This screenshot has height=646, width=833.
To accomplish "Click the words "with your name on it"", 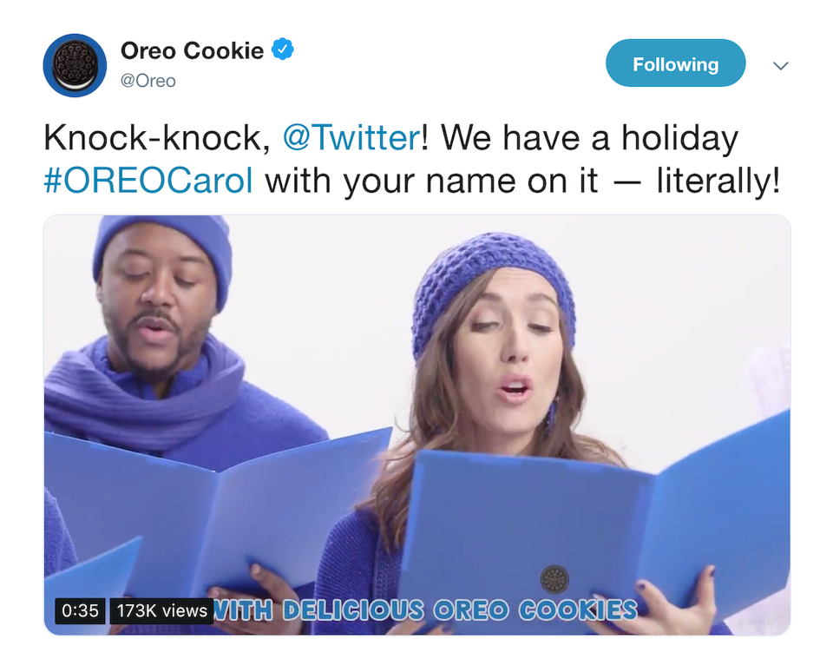I will [431, 181].
